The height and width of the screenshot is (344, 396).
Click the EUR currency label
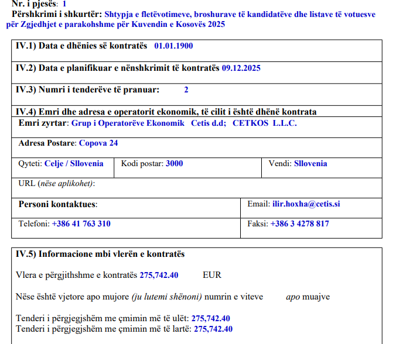pos(212,274)
